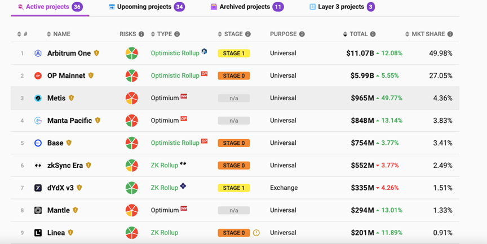
Task: Click the info icon next to MKT SHARE
Action: (x=450, y=34)
